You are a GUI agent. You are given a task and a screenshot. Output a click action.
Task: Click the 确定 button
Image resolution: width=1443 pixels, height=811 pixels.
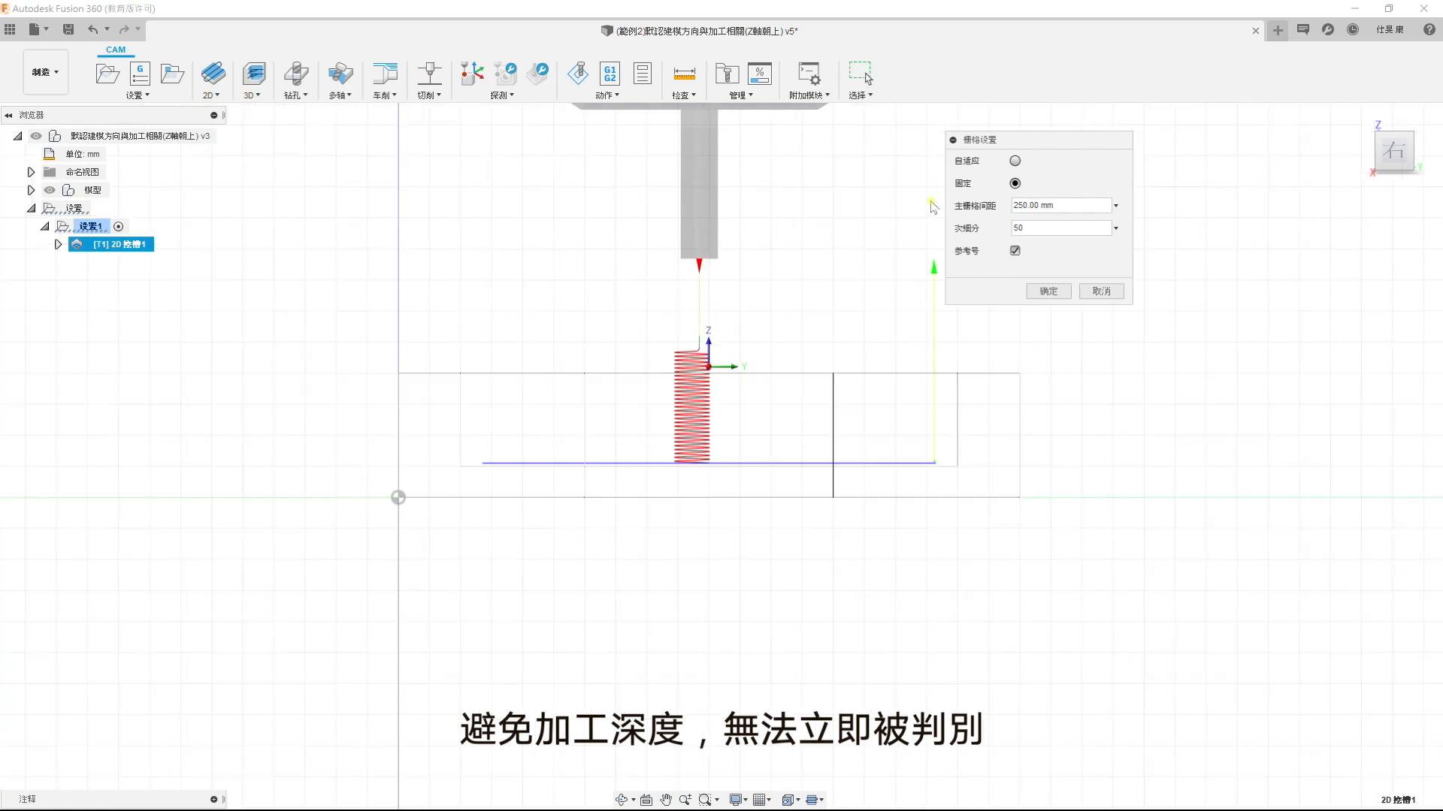(1048, 291)
